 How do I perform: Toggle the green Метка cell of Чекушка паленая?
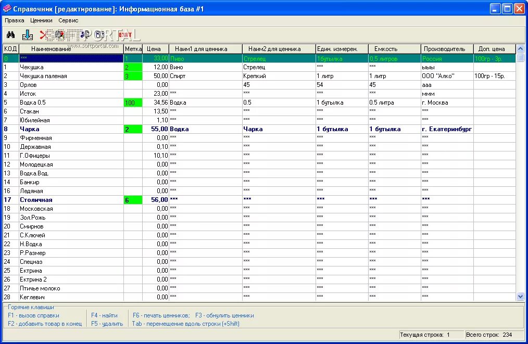pos(133,76)
